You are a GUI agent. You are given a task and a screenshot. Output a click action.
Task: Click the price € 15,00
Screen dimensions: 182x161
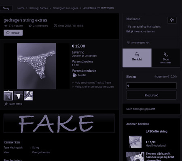[78, 46]
